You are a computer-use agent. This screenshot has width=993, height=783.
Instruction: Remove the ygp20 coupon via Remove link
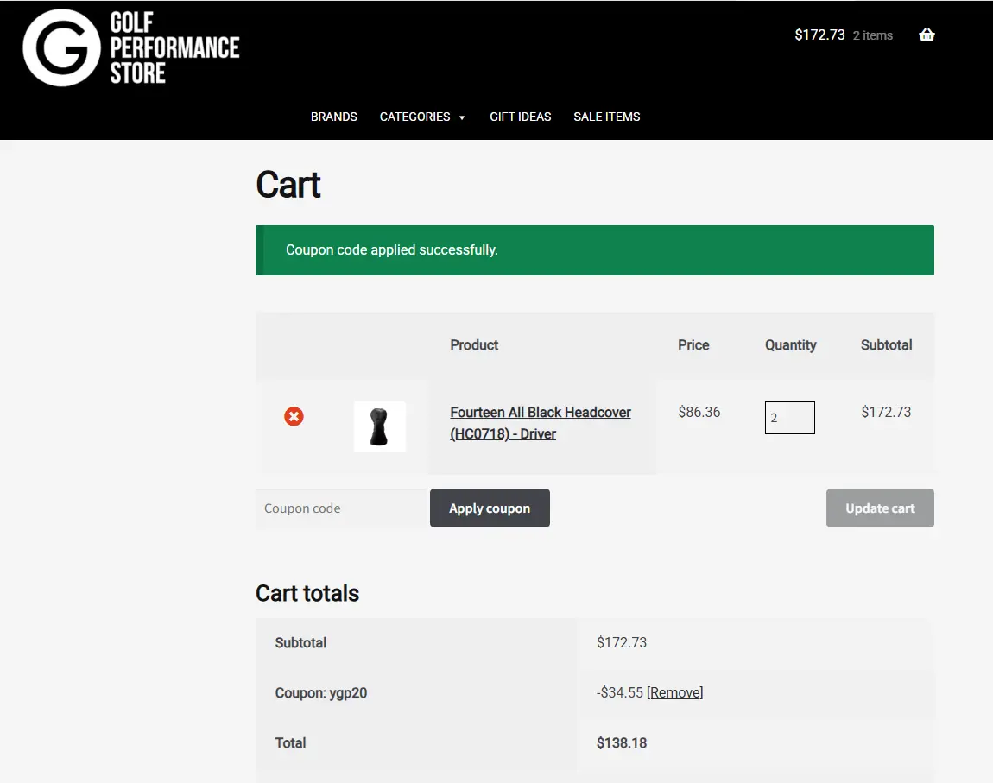click(674, 692)
